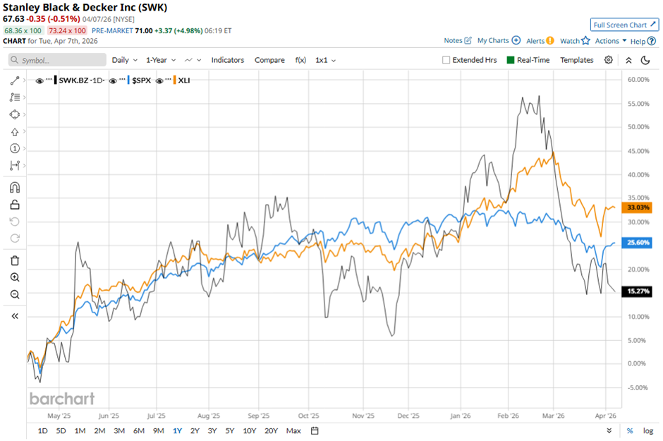Select the 10Y time range
The image size is (663, 441).
point(250,431)
